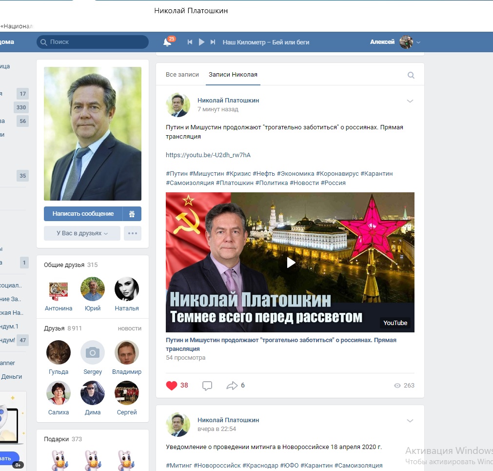493x471 pixels.
Task: Skip to next track in header player
Action: point(213,42)
